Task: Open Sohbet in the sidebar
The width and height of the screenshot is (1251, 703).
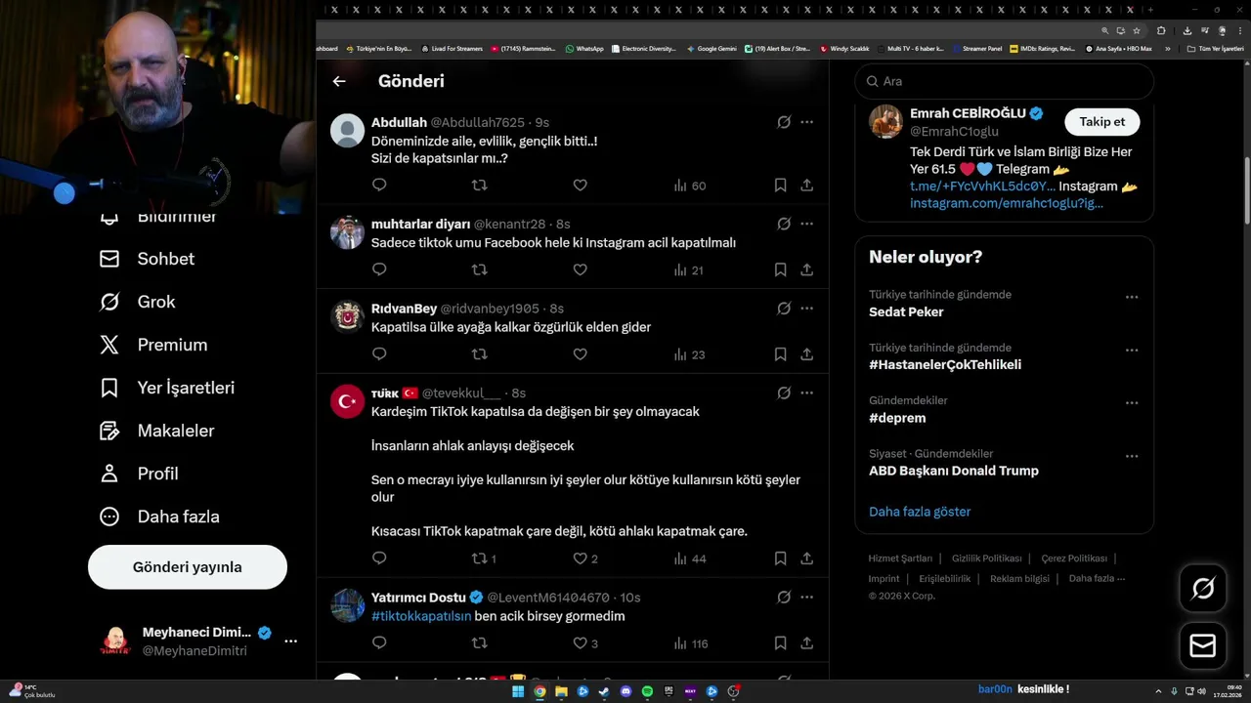Action: [147, 259]
